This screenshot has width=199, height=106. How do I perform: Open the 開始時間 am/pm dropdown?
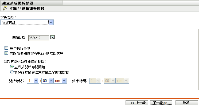(x=60, y=81)
